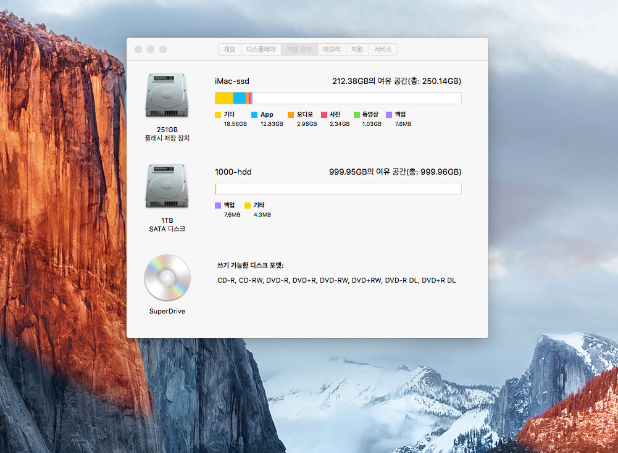Click the iMac-ssd flash storage drive icon
Screen dimensions: 618x453
click(x=167, y=96)
